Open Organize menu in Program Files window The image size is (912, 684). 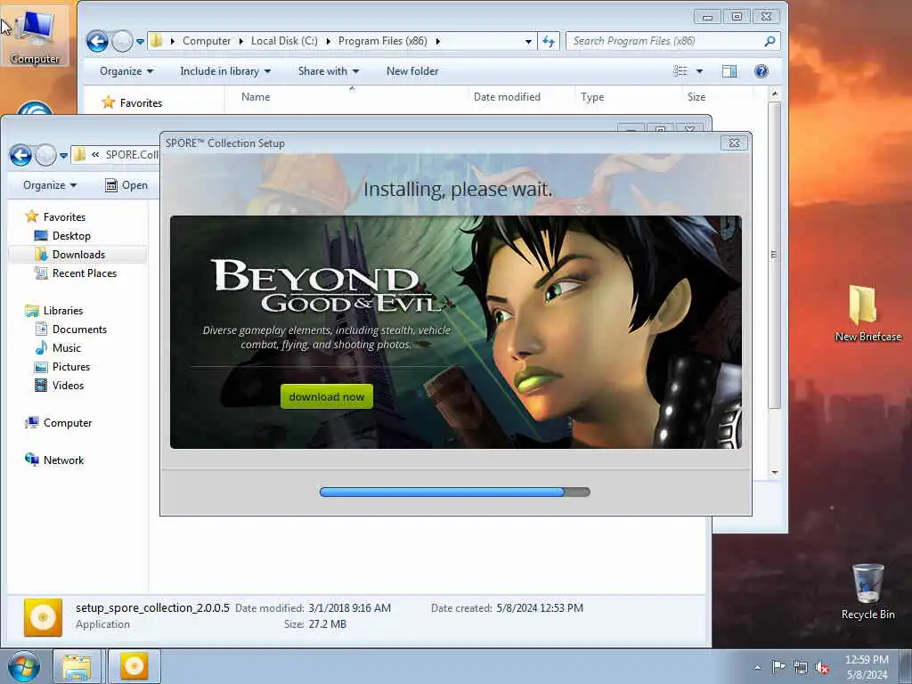pos(126,71)
